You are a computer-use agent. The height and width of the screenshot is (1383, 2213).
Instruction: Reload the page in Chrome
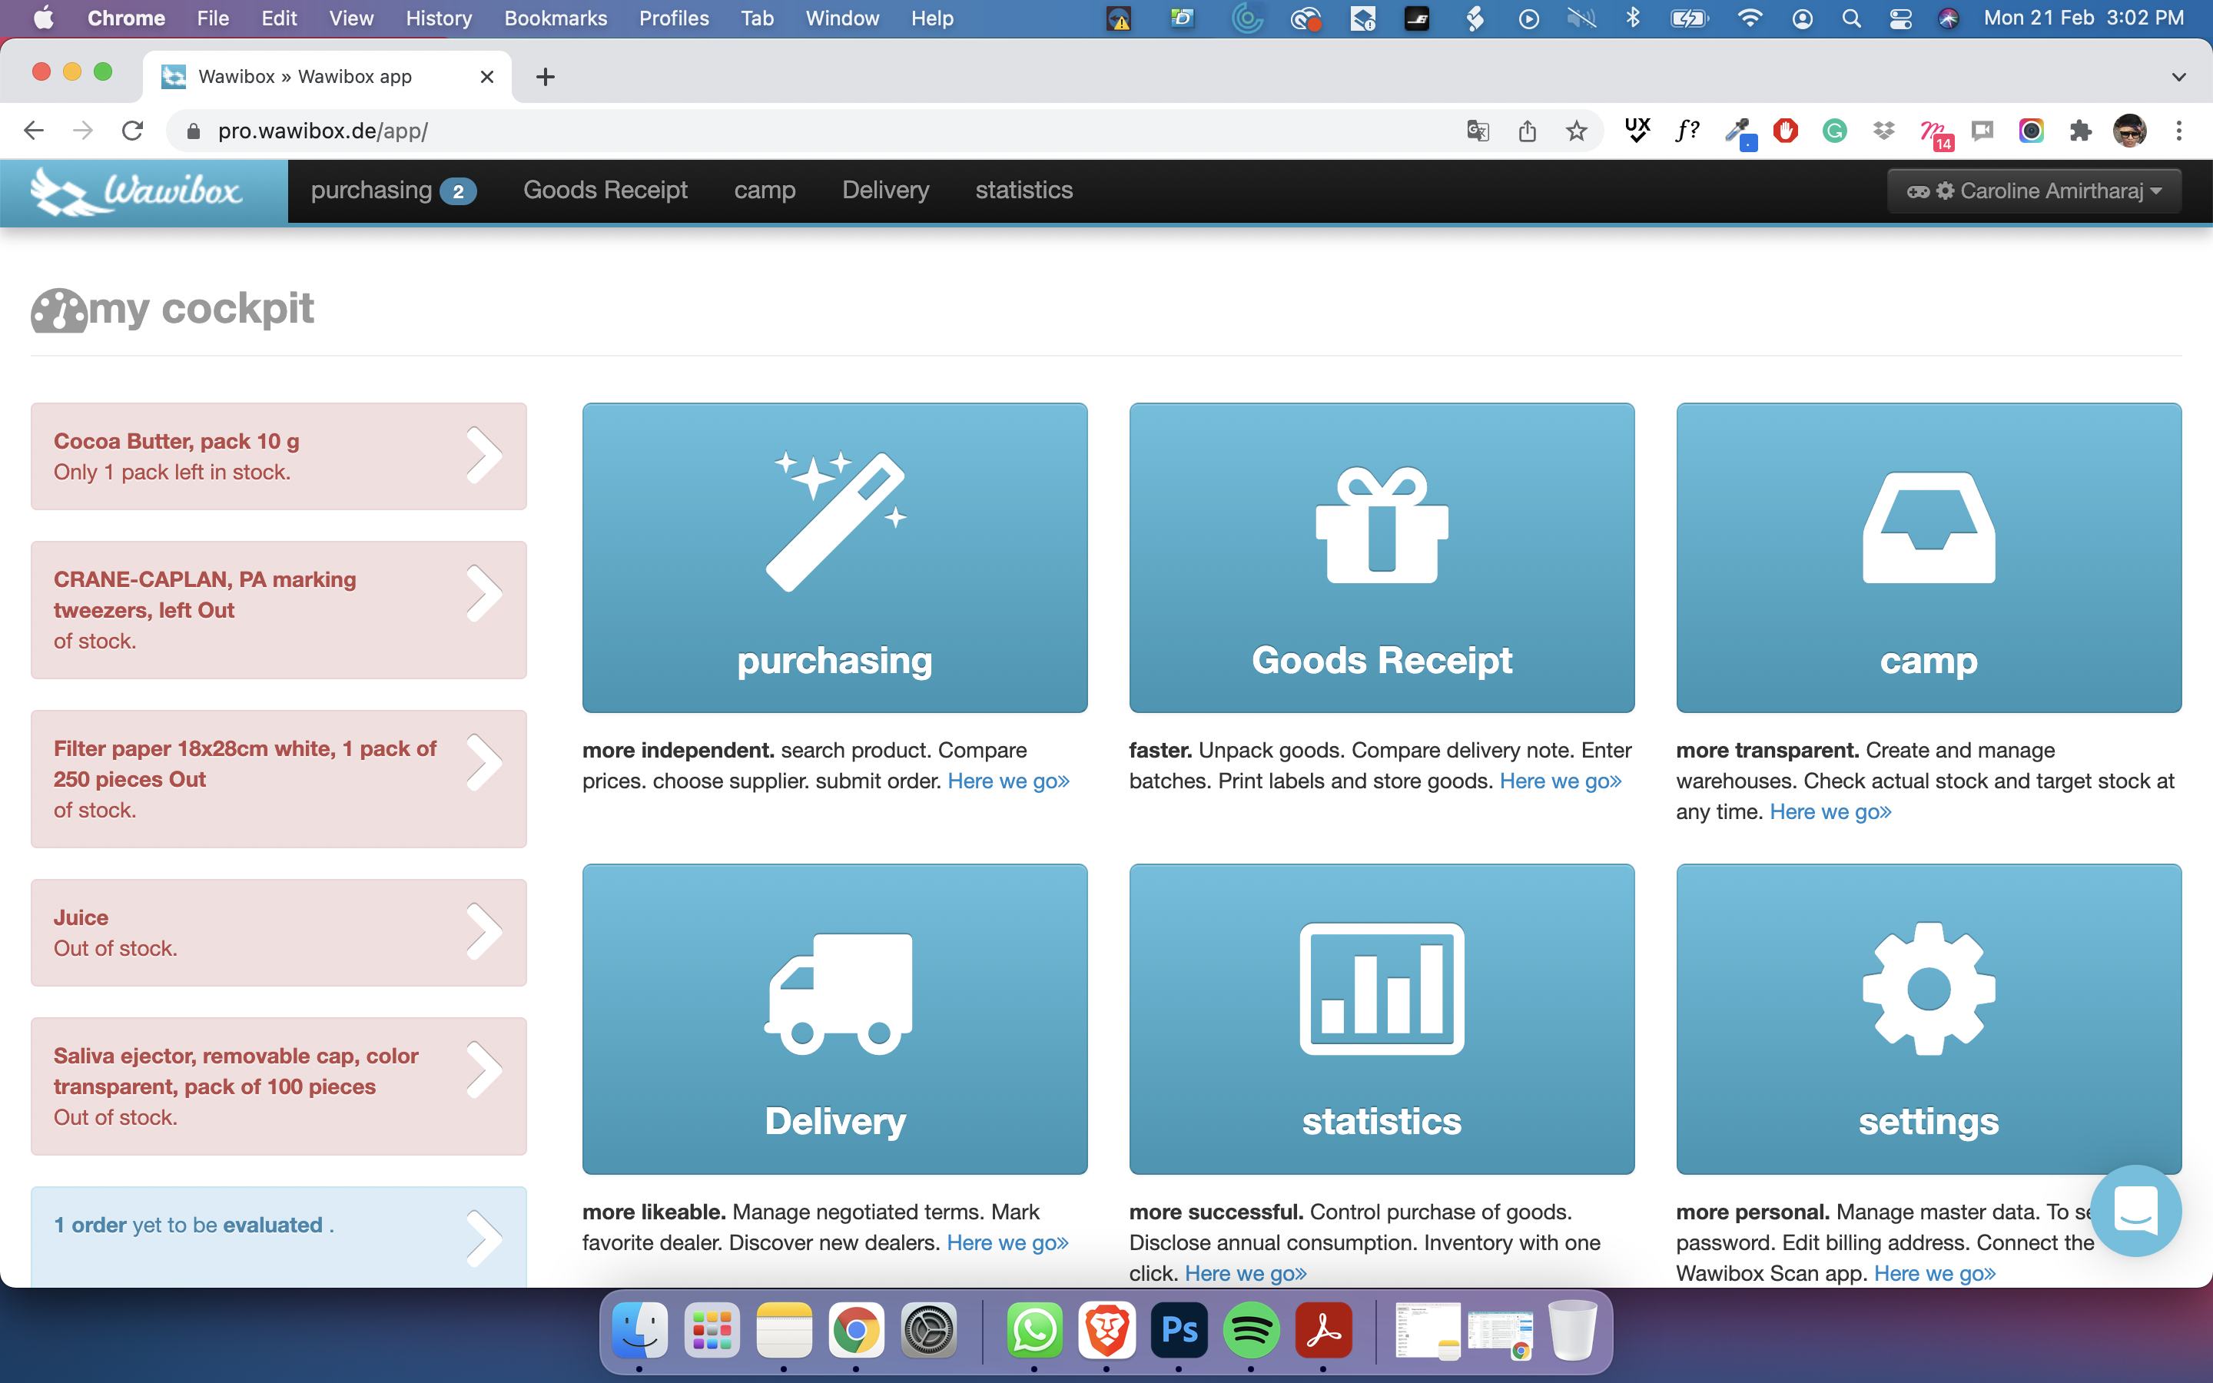133,131
